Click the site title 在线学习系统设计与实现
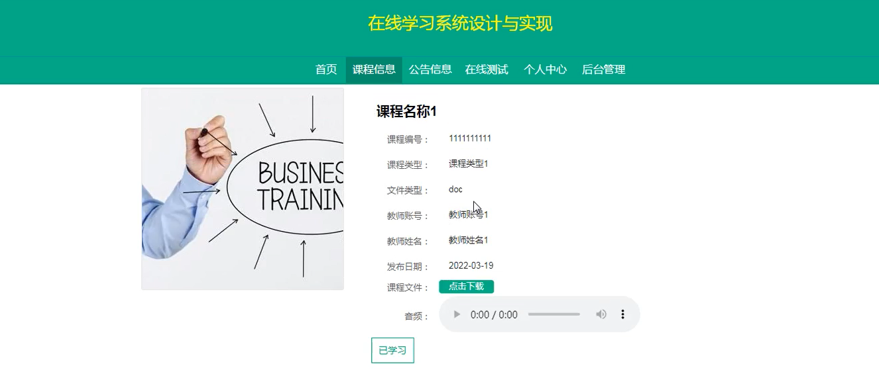Screen dimensions: 879x374 [460, 24]
